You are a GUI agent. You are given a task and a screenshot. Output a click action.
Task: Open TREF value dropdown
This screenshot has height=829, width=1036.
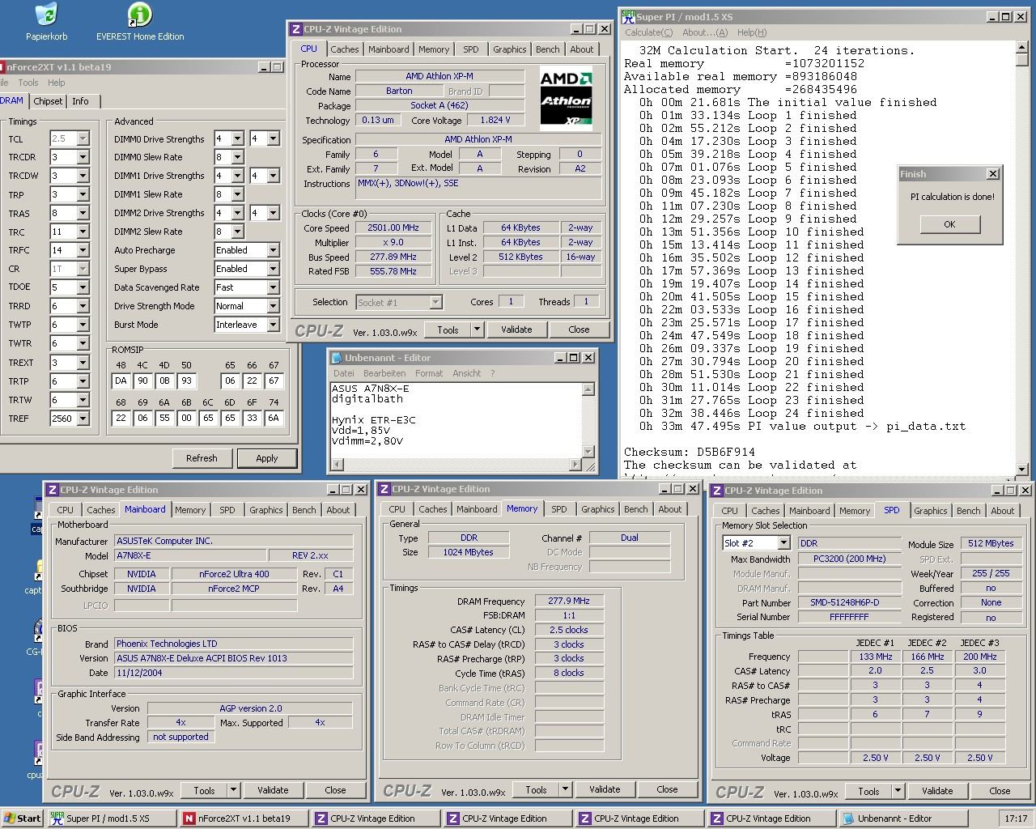(83, 419)
